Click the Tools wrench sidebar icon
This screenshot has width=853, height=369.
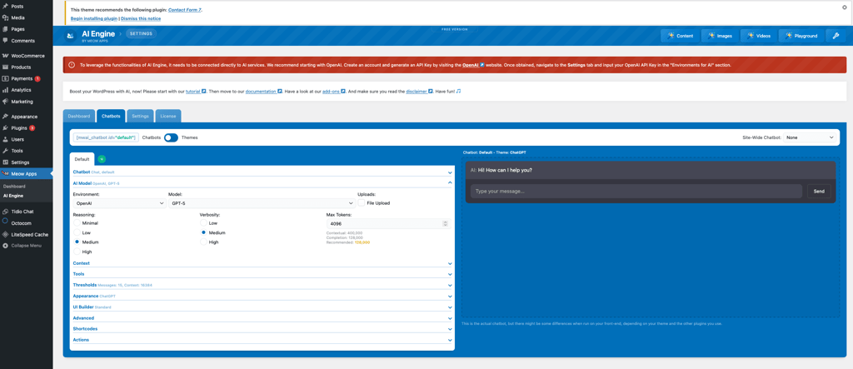[x=5, y=151]
